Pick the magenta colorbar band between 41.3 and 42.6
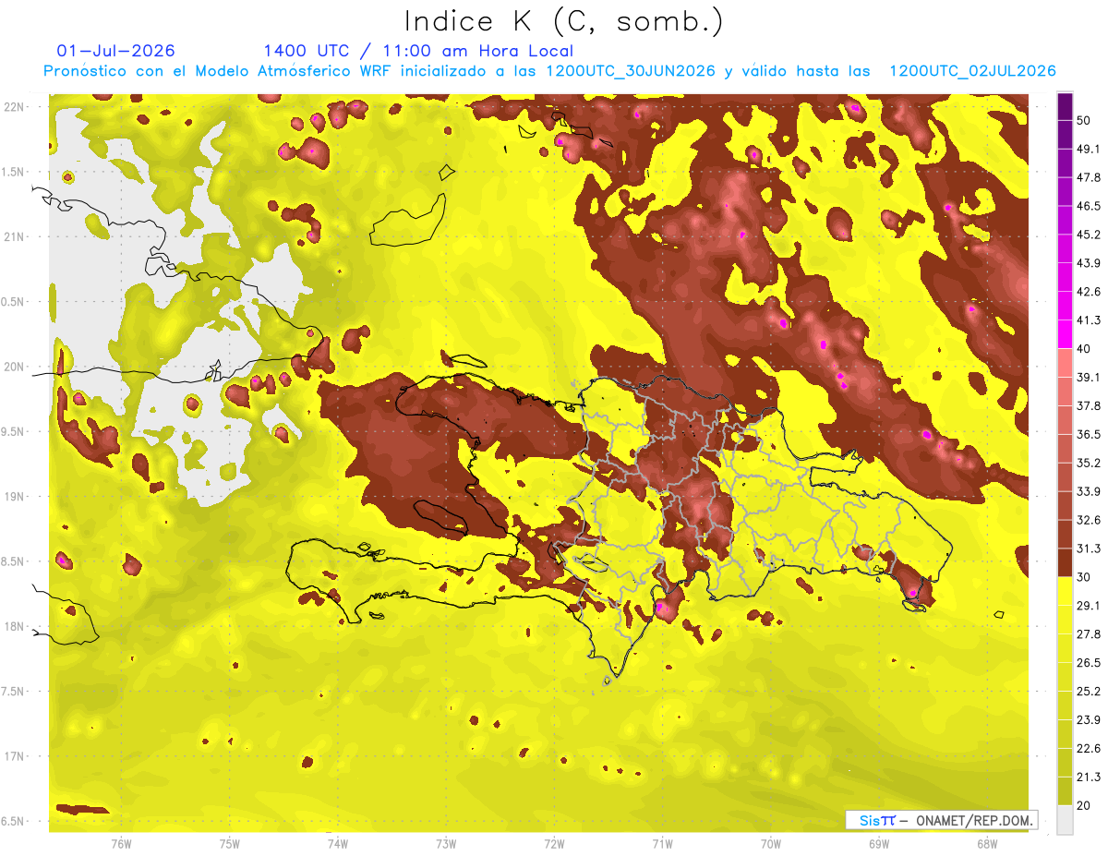The image size is (1108, 856). [1065, 306]
